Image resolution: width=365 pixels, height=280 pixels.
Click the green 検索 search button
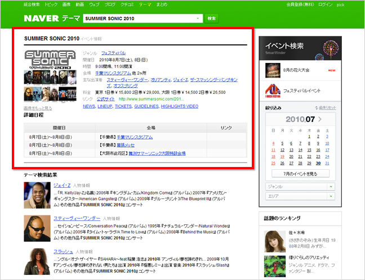(212, 19)
